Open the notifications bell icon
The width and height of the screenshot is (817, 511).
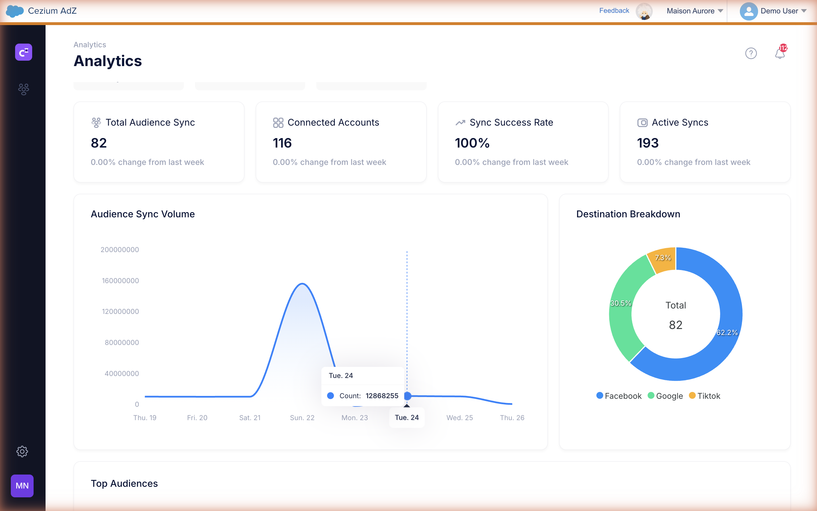point(780,52)
